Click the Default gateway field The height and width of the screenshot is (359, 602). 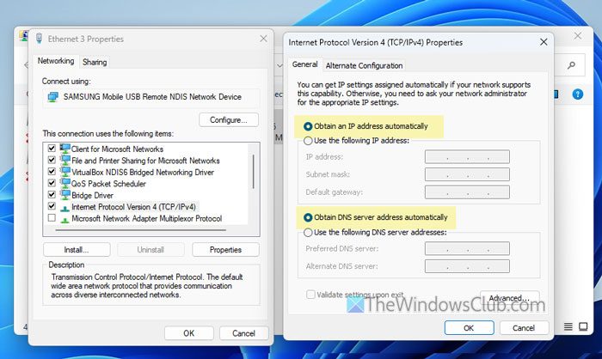[x=467, y=192]
